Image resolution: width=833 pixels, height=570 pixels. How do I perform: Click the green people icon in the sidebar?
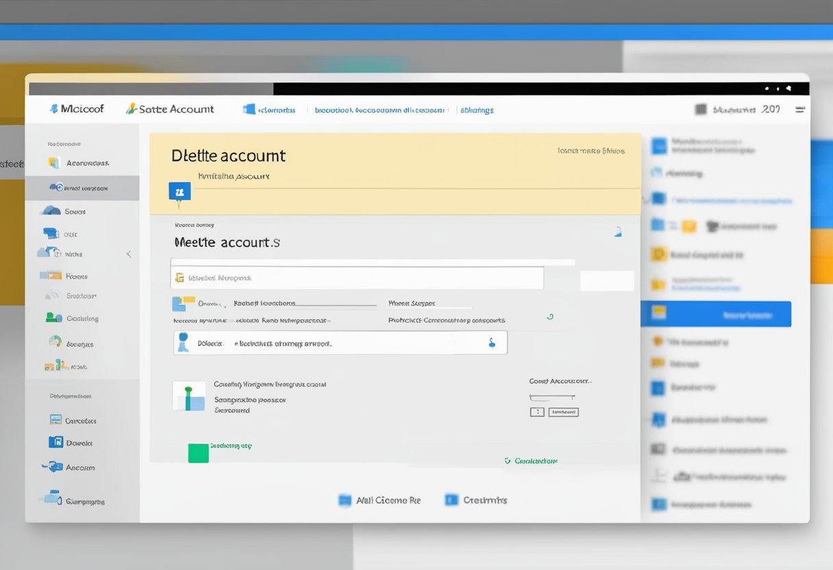click(x=53, y=318)
